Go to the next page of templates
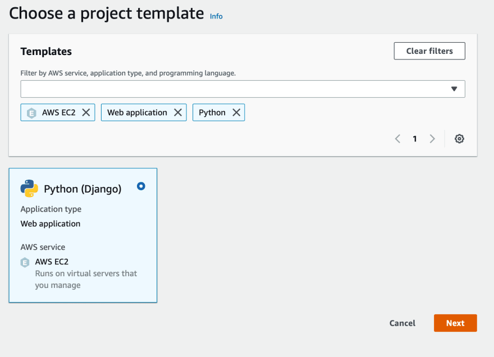494x357 pixels. coord(432,139)
